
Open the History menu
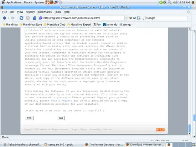30,12
